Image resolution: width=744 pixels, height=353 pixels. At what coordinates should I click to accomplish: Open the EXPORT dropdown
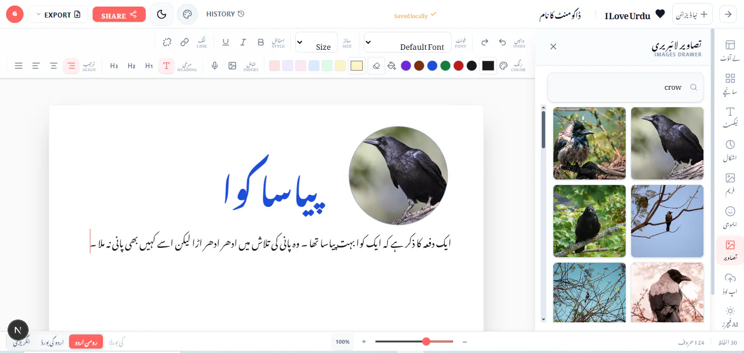click(58, 15)
